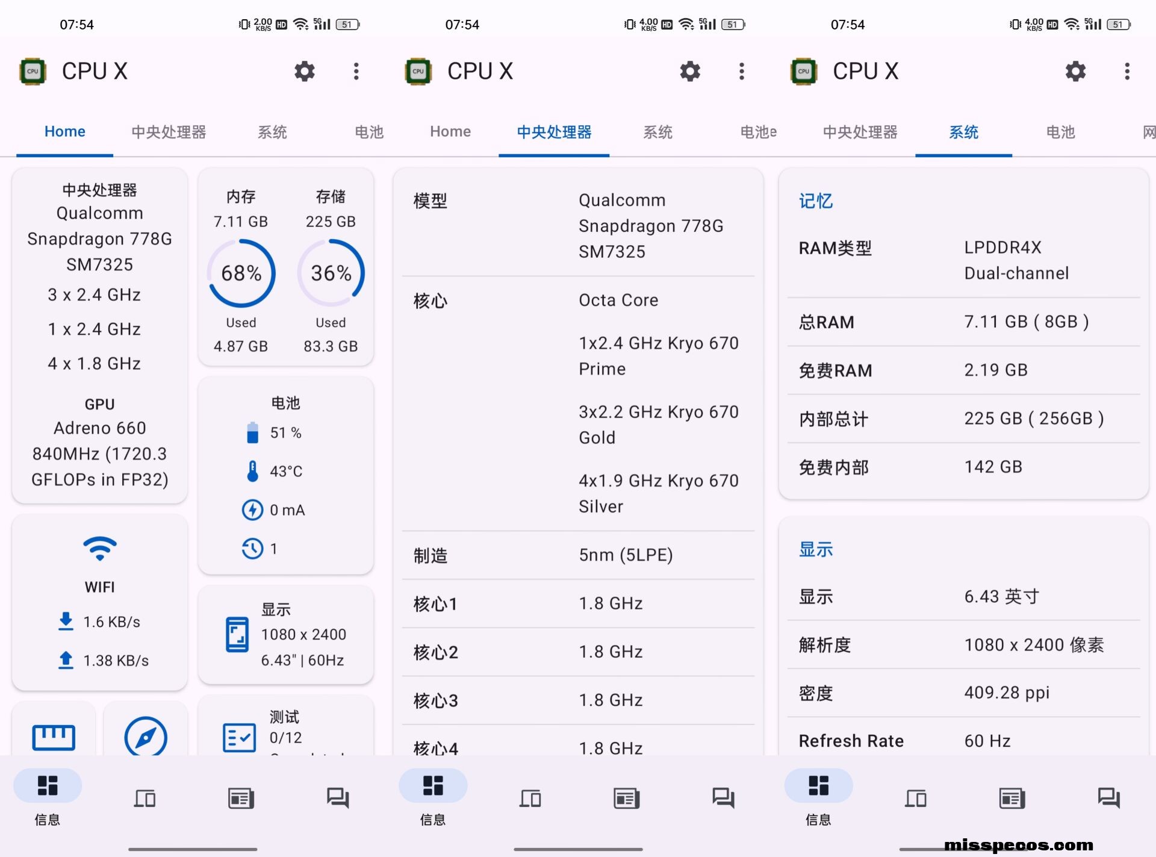Tap the 核心2 1.8 GHz row
The height and width of the screenshot is (857, 1156).
click(578, 652)
